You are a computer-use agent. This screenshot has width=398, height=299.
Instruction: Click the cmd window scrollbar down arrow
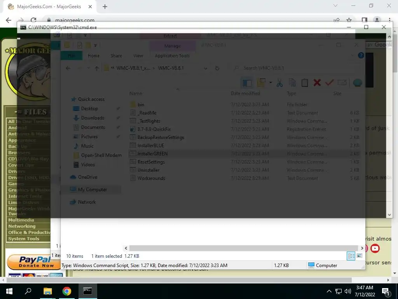coord(389,215)
